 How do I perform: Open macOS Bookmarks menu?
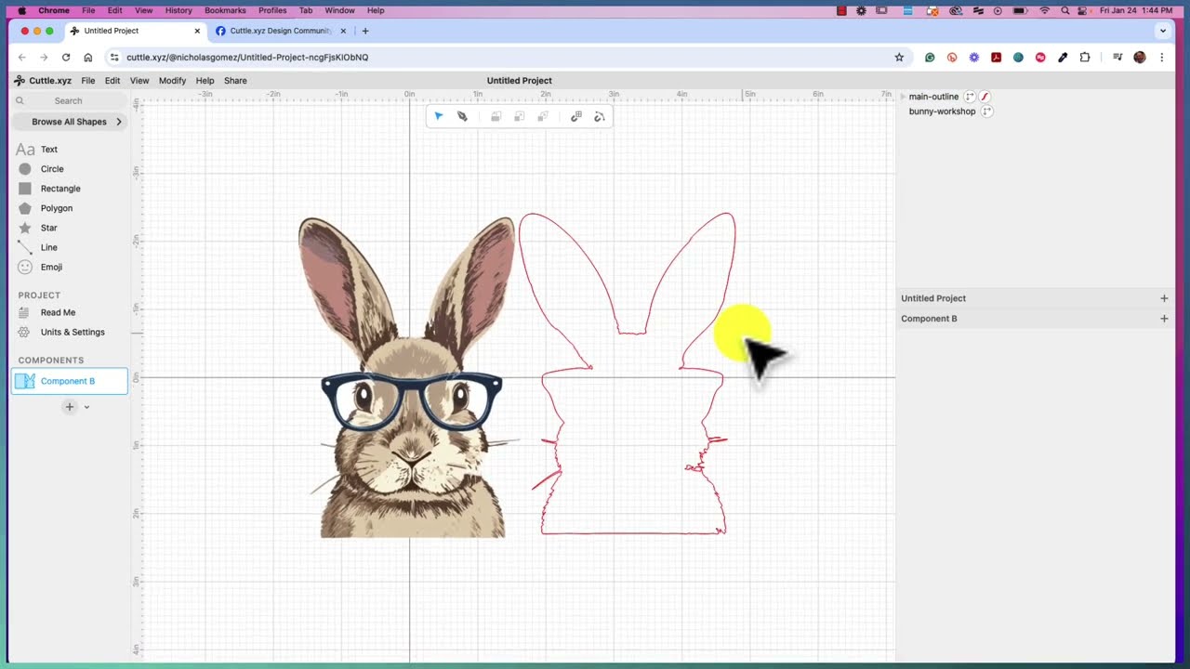[x=225, y=10]
